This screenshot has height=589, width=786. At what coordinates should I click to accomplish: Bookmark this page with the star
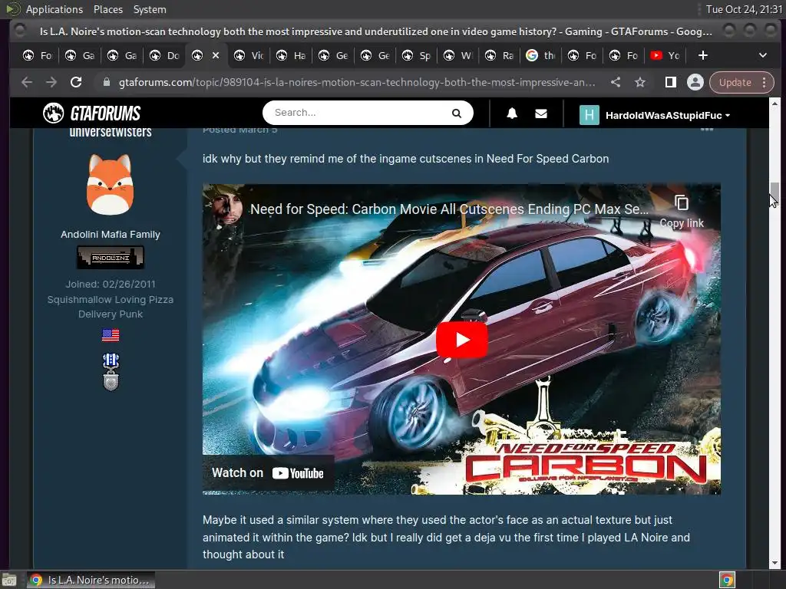[640, 82]
